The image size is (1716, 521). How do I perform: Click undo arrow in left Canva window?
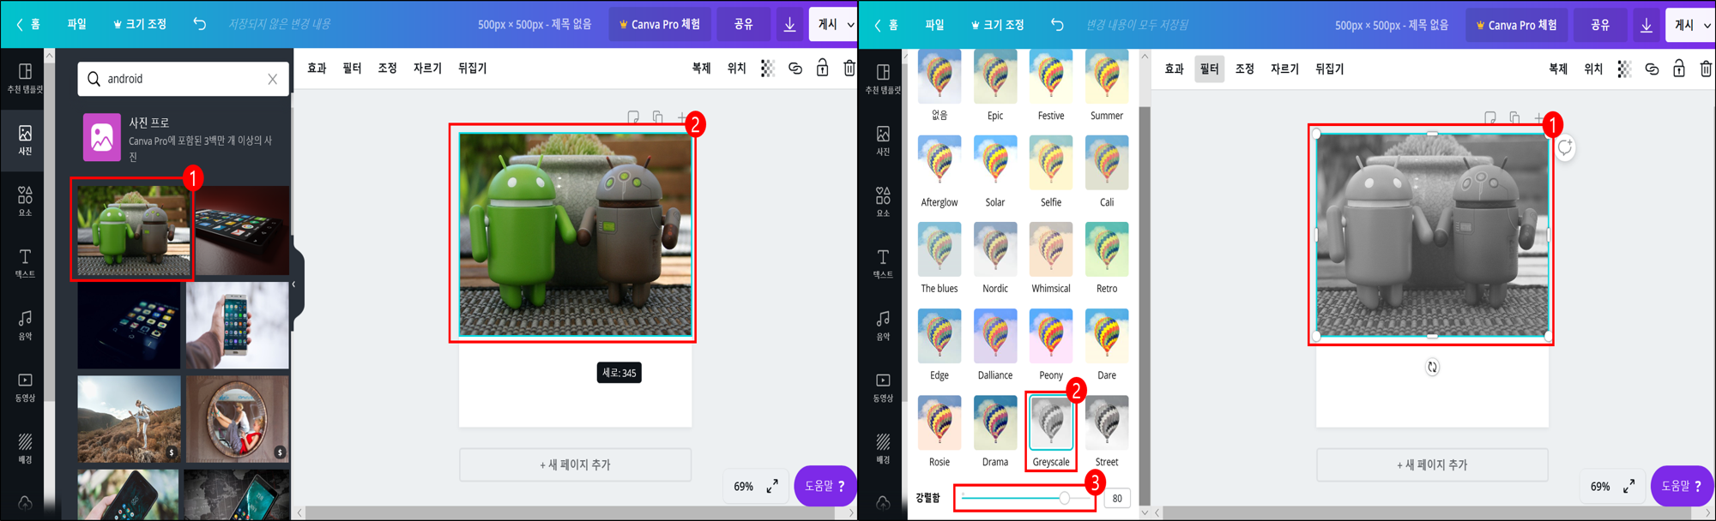[x=200, y=24]
